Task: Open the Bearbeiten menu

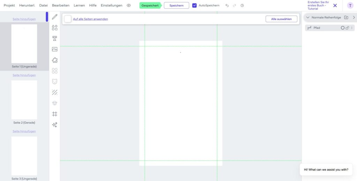Action: (61, 6)
